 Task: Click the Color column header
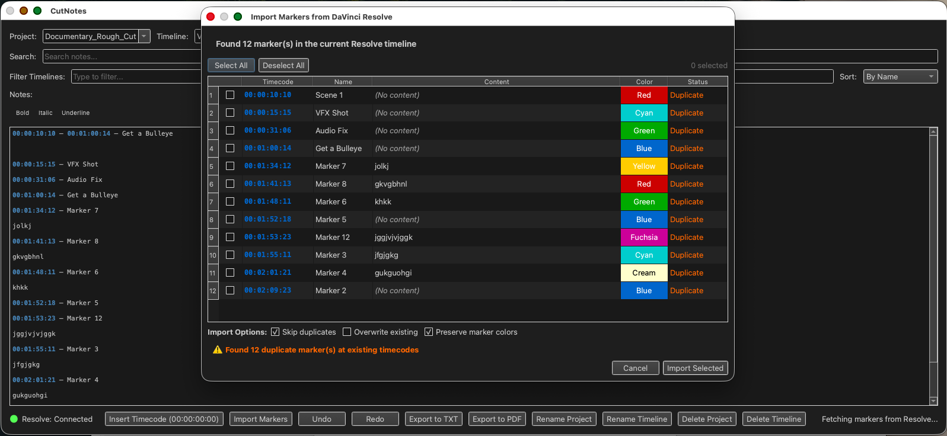tap(644, 82)
